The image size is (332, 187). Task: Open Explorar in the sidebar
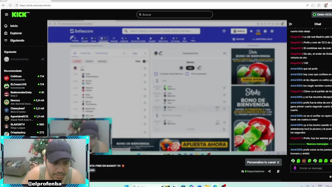point(16,33)
